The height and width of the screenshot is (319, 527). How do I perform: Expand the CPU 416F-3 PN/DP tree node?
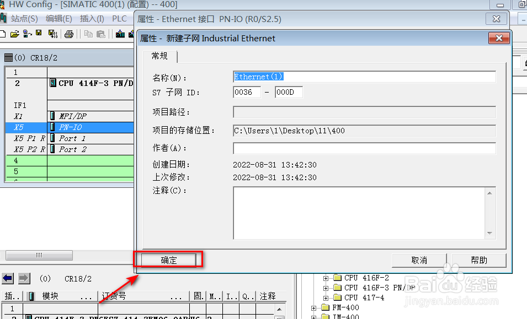tap(326, 288)
